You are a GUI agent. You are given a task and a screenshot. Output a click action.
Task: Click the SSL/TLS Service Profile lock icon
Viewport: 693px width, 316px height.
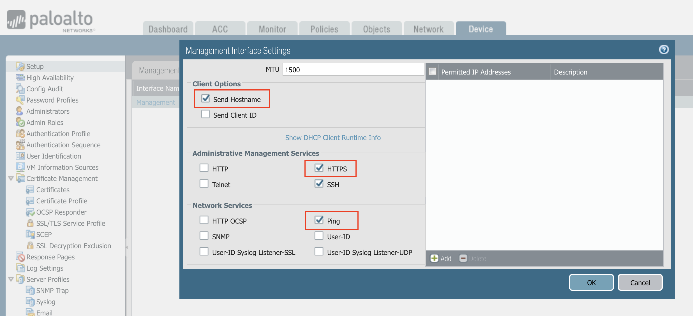pos(30,223)
